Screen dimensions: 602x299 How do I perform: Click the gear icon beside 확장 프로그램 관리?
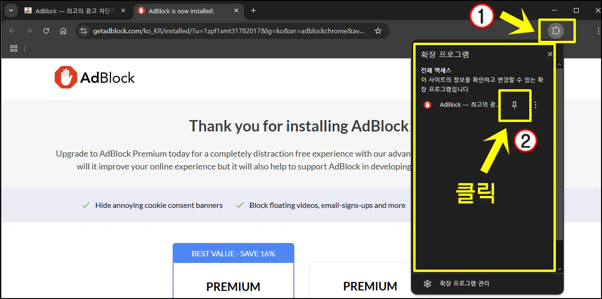click(x=427, y=284)
